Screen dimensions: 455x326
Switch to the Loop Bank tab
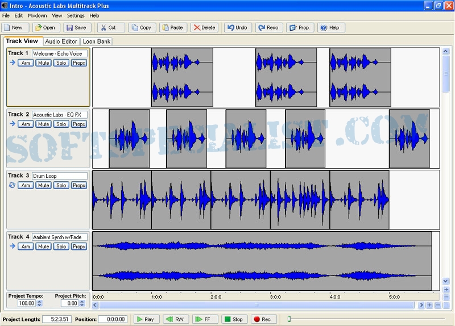[97, 41]
